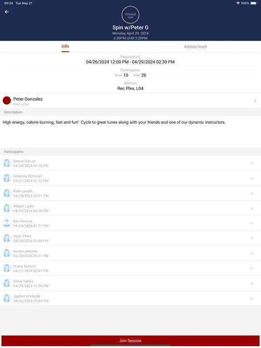
Task: Tap Grace Stencel's avatar icon
Action: [7, 268]
